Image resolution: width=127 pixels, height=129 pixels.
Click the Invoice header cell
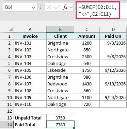pos(30,36)
